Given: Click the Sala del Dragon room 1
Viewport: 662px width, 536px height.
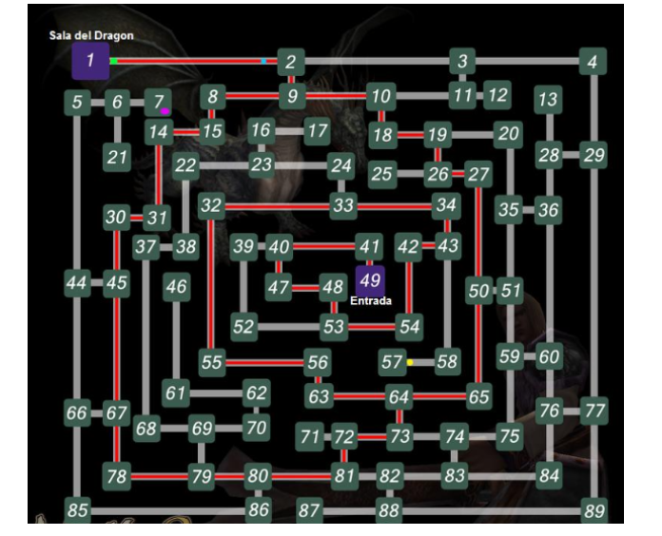Looking at the screenshot, I should click(90, 62).
